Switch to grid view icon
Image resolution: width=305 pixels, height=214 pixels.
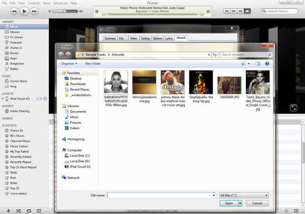coord(241,11)
